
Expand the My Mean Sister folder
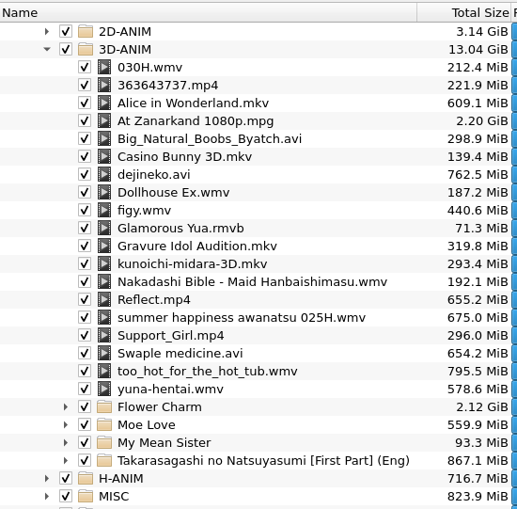(x=66, y=442)
